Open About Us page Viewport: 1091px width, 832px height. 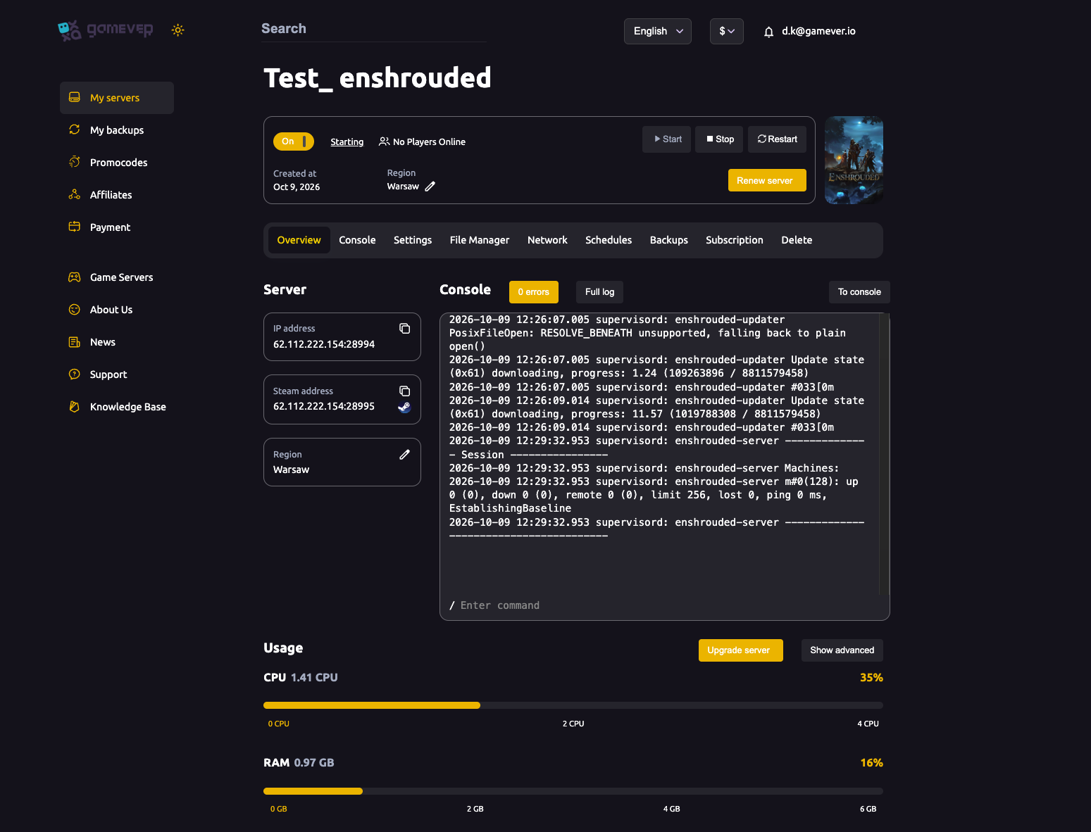point(117,310)
